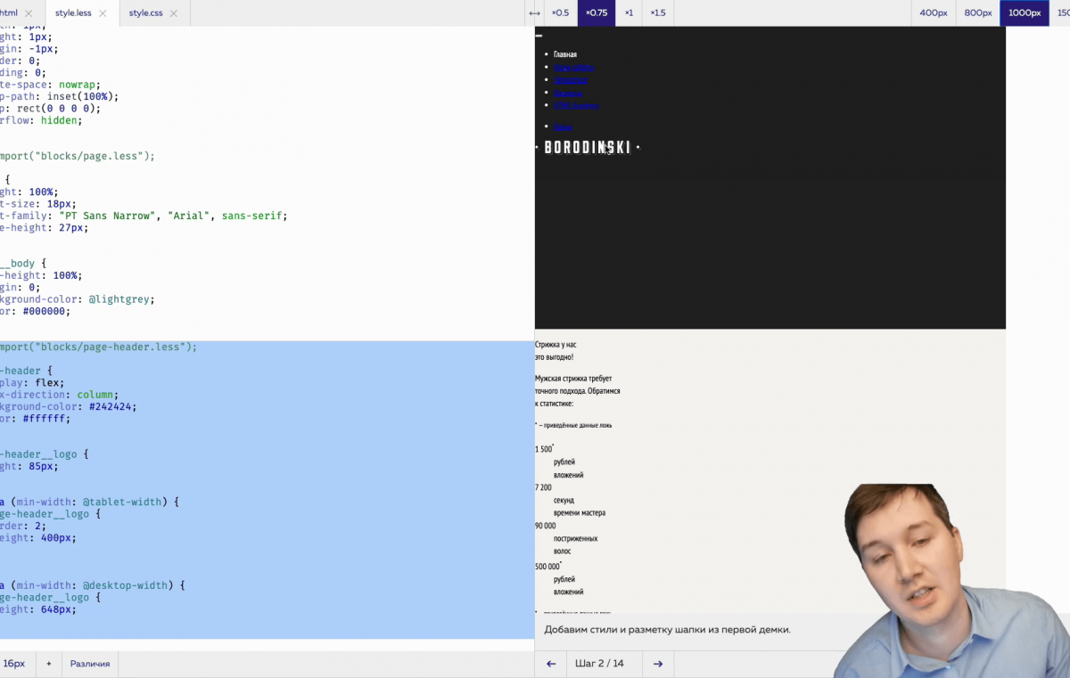The height and width of the screenshot is (678, 1070).
Task: Click the last navigation link above logo
Action: [x=564, y=127]
